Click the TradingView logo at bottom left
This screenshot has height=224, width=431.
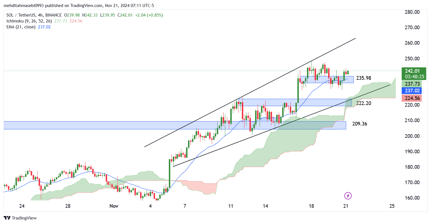click(20, 218)
